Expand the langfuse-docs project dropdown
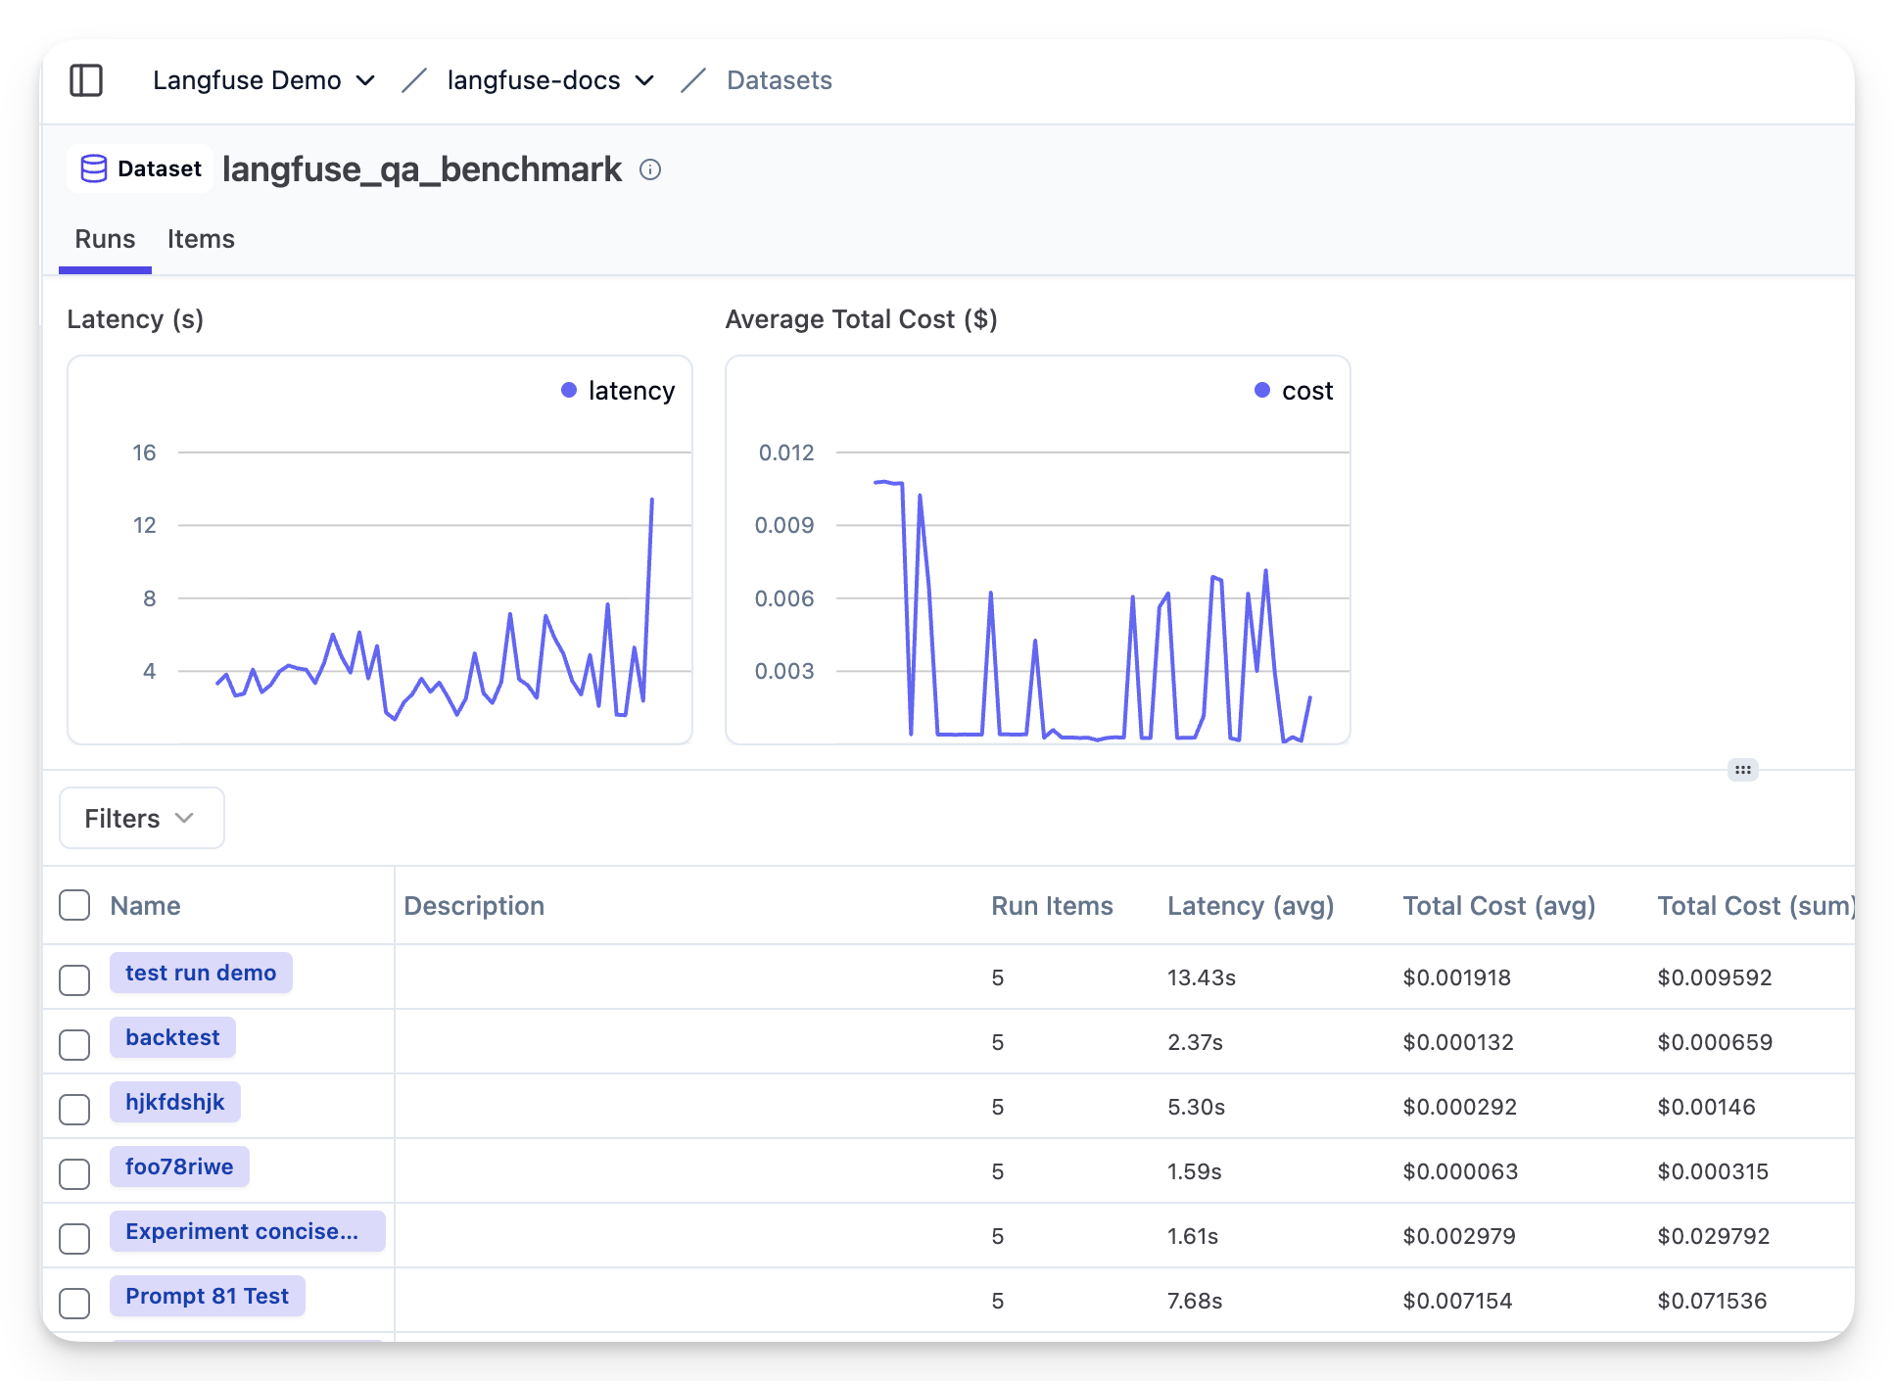The width and height of the screenshot is (1894, 1381). 549,80
